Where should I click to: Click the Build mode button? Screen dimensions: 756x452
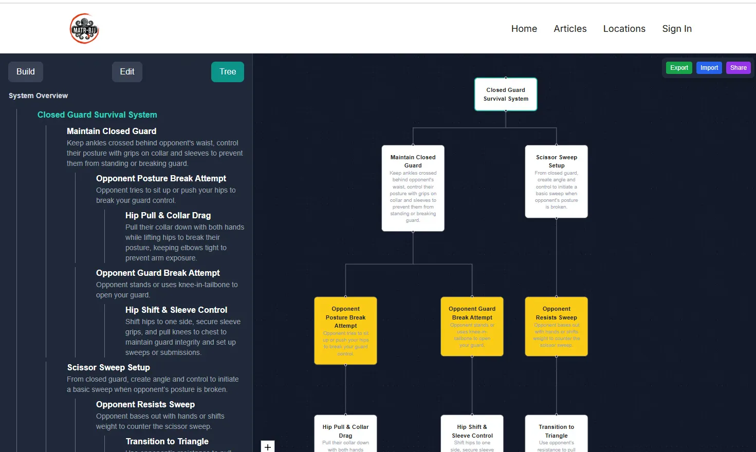pos(25,72)
